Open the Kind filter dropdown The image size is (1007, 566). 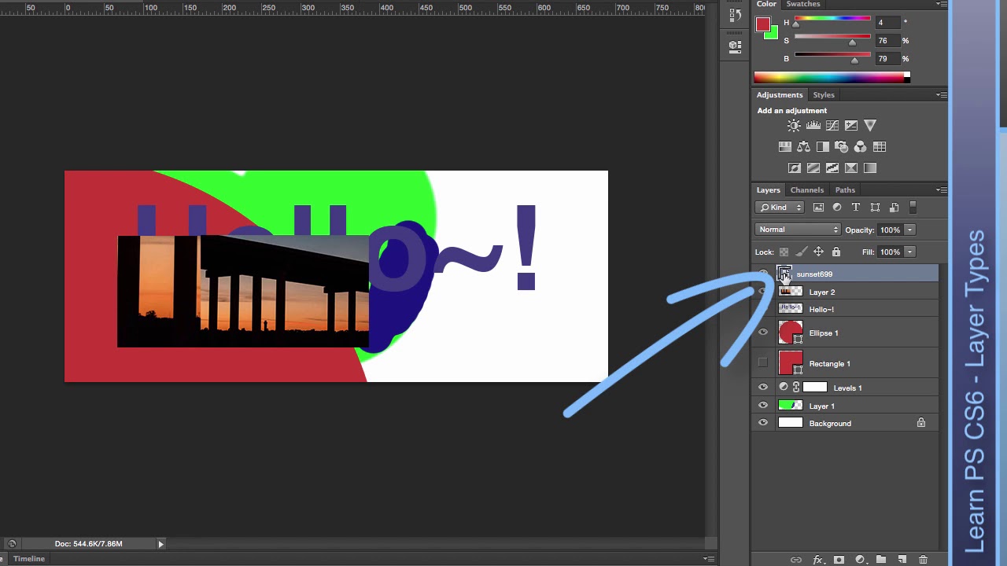point(780,208)
